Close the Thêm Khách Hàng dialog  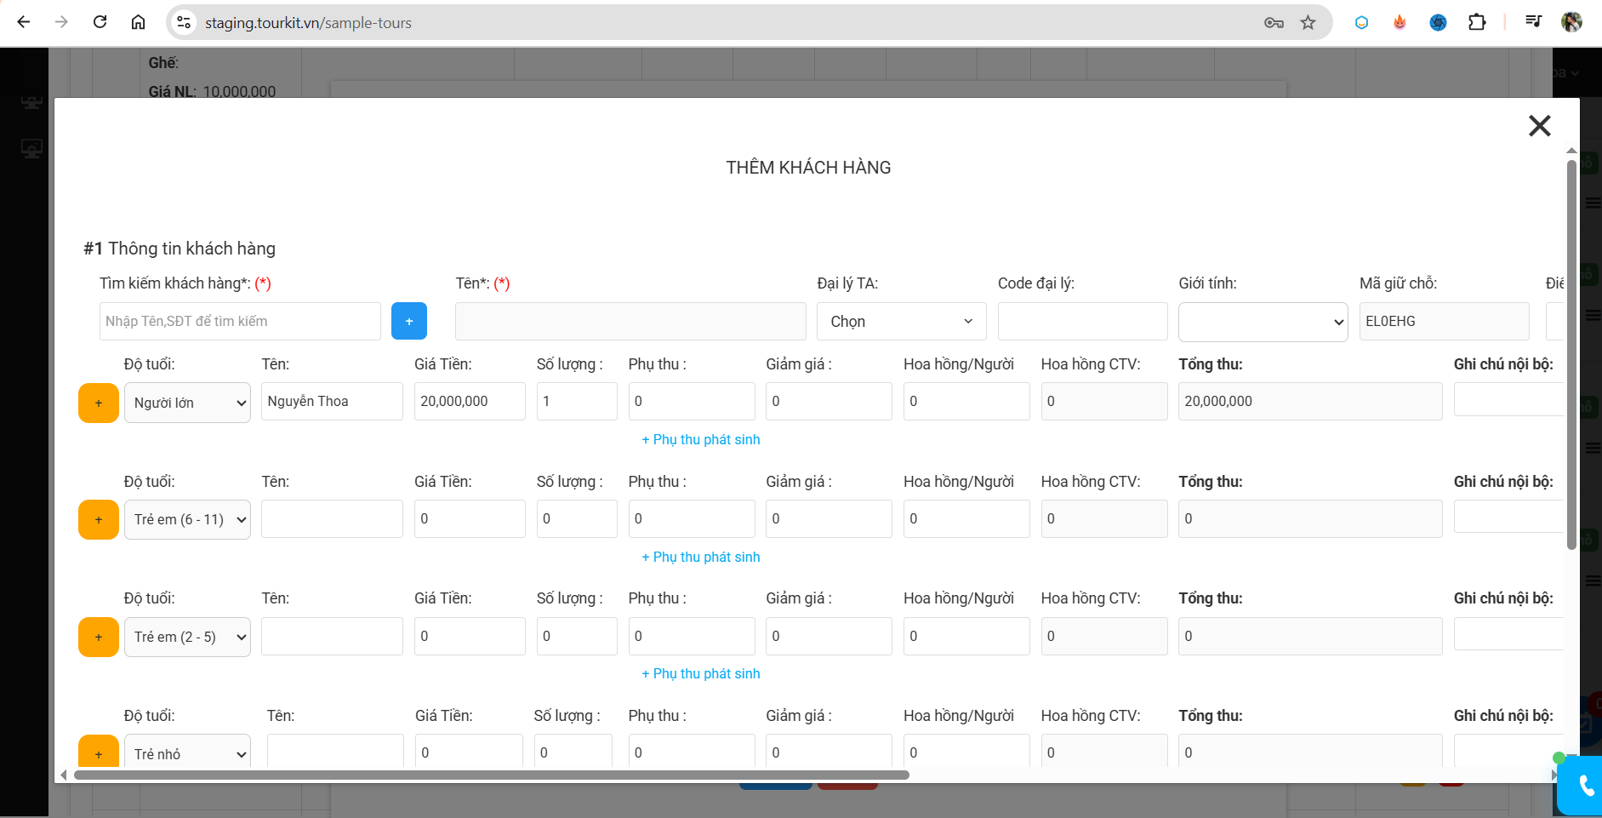(1539, 126)
